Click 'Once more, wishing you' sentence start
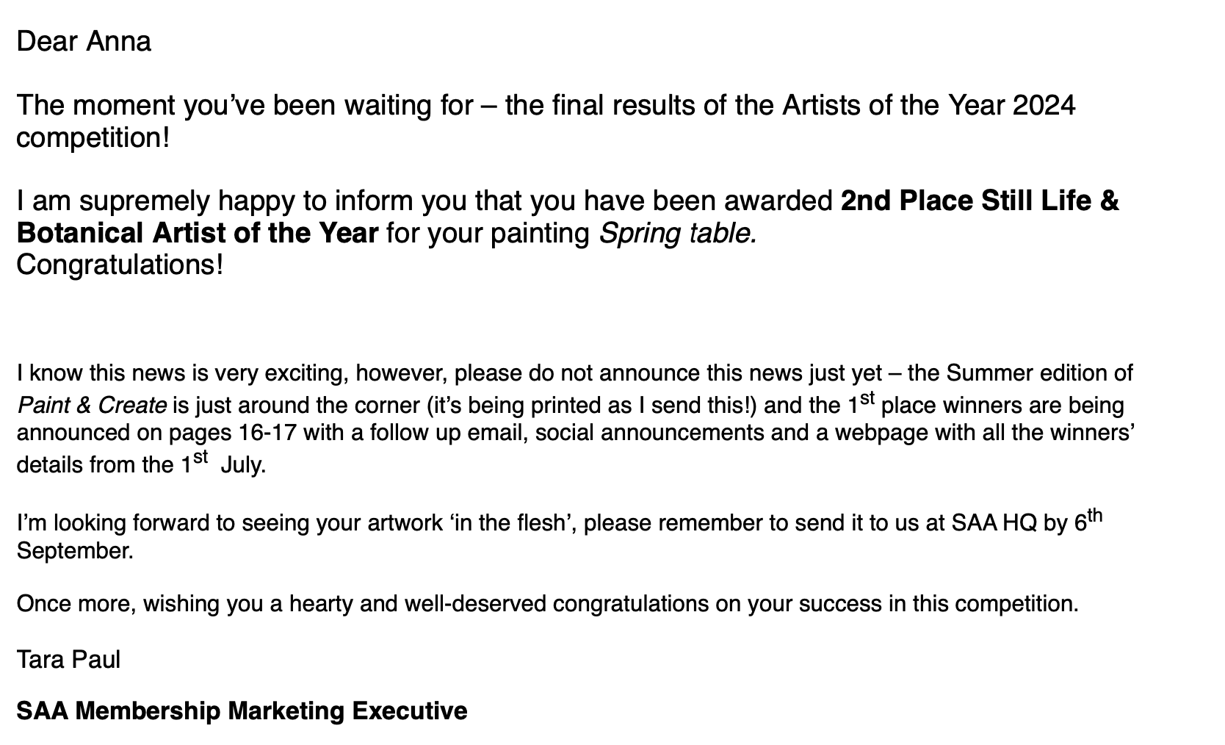This screenshot has height=745, width=1225. [x=140, y=604]
